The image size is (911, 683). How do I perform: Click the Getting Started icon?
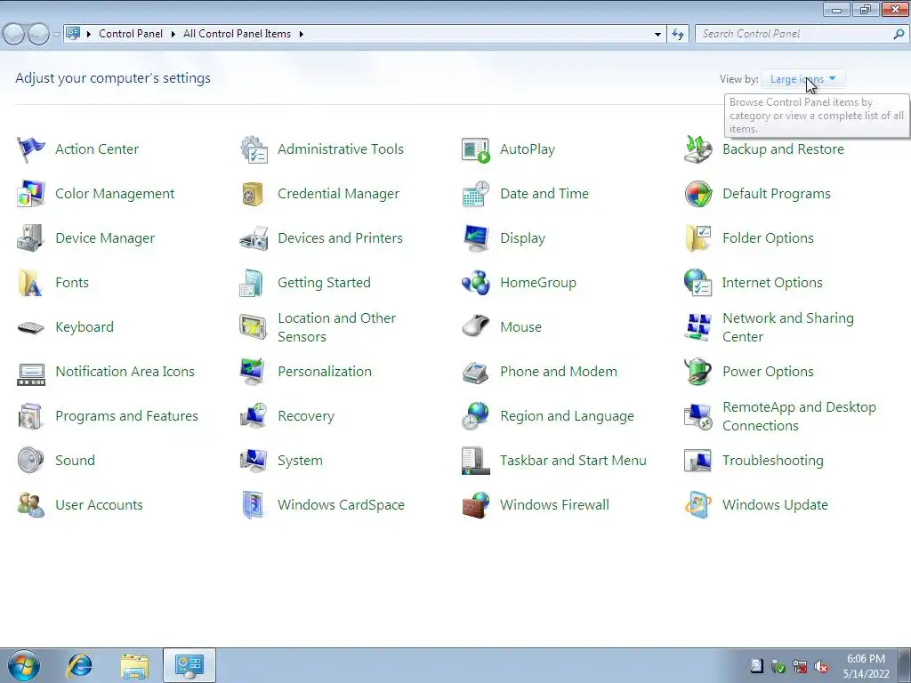pos(252,283)
